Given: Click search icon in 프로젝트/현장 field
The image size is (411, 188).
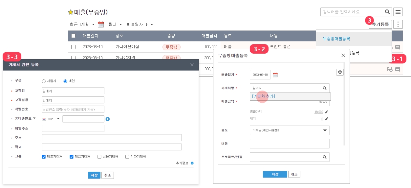Looking at the screenshot, I should (324, 157).
